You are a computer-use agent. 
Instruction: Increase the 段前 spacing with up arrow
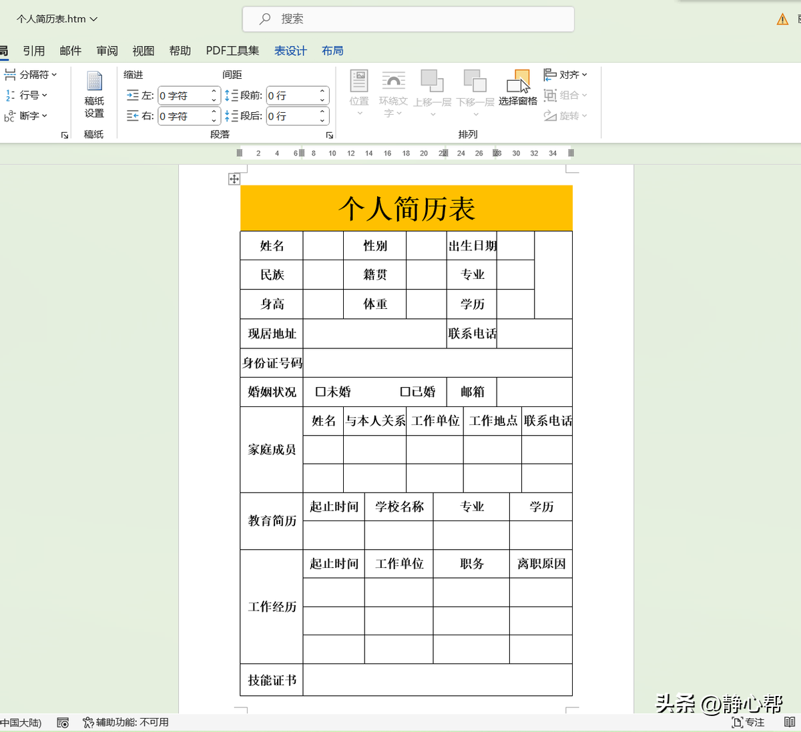[322, 92]
